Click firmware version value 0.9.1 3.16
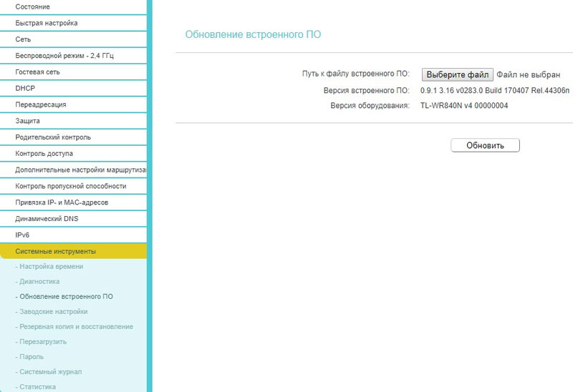 (495, 91)
